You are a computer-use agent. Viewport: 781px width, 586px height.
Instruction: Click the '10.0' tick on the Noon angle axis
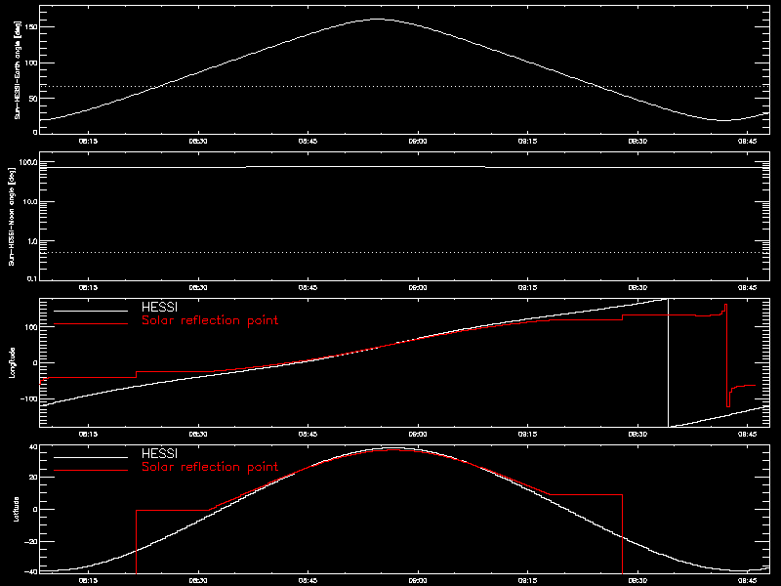coord(30,202)
